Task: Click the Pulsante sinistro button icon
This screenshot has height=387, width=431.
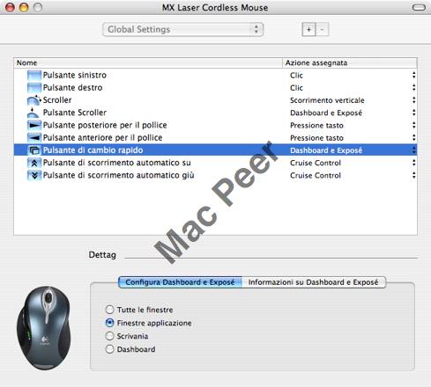Action: (x=34, y=75)
